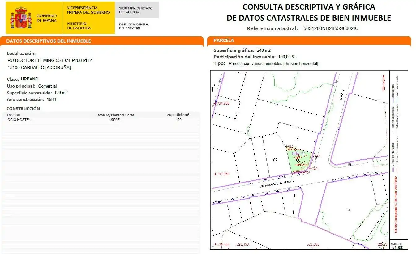Screen dimensions: 416x254
Task: Click street number "51-53" on the map
Action: coord(281,177)
